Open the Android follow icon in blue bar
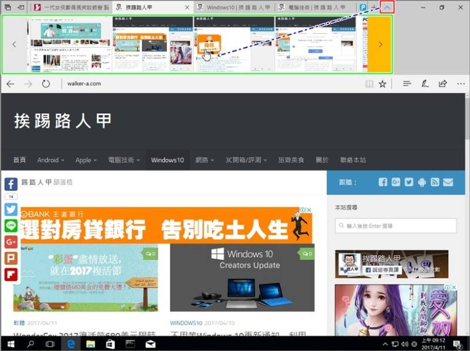Viewport: 470px width, 351px height. tap(422, 182)
